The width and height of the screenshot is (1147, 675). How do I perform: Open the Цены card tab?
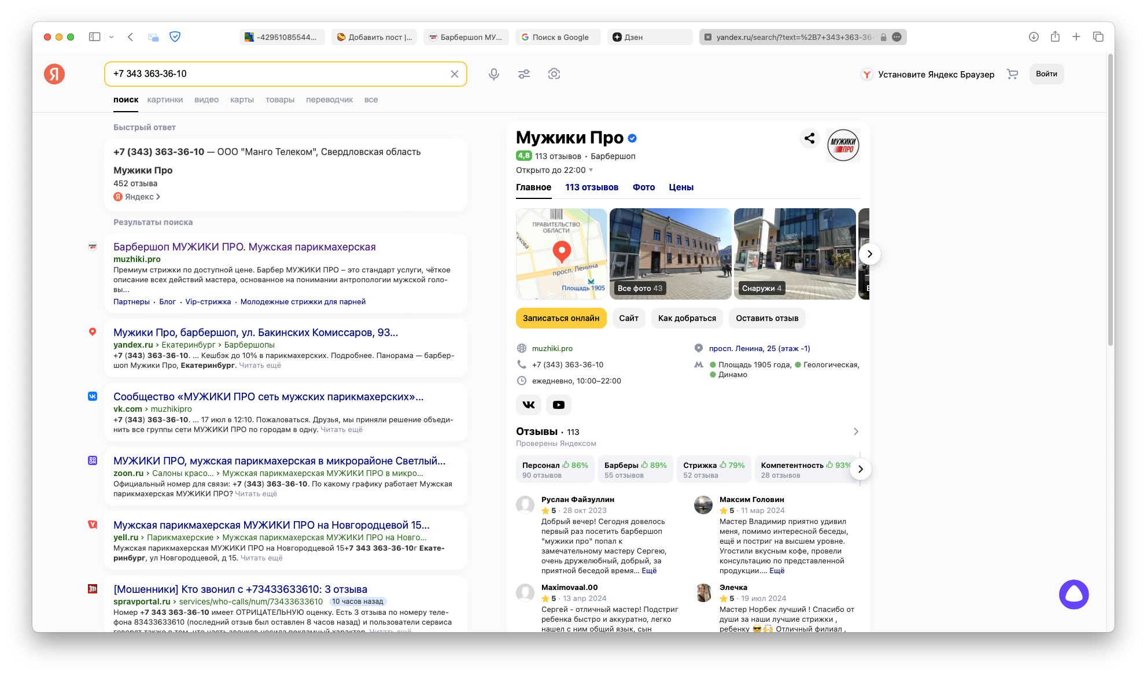pyautogui.click(x=681, y=187)
